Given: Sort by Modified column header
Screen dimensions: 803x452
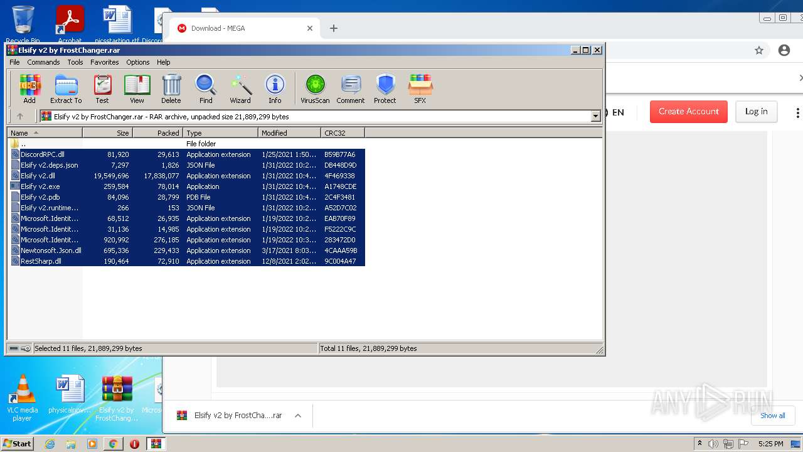Looking at the screenshot, I should pos(289,133).
